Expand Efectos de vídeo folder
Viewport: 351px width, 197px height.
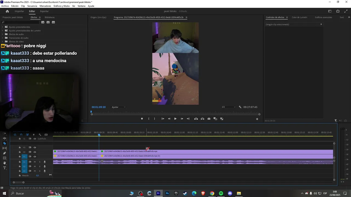[2, 42]
